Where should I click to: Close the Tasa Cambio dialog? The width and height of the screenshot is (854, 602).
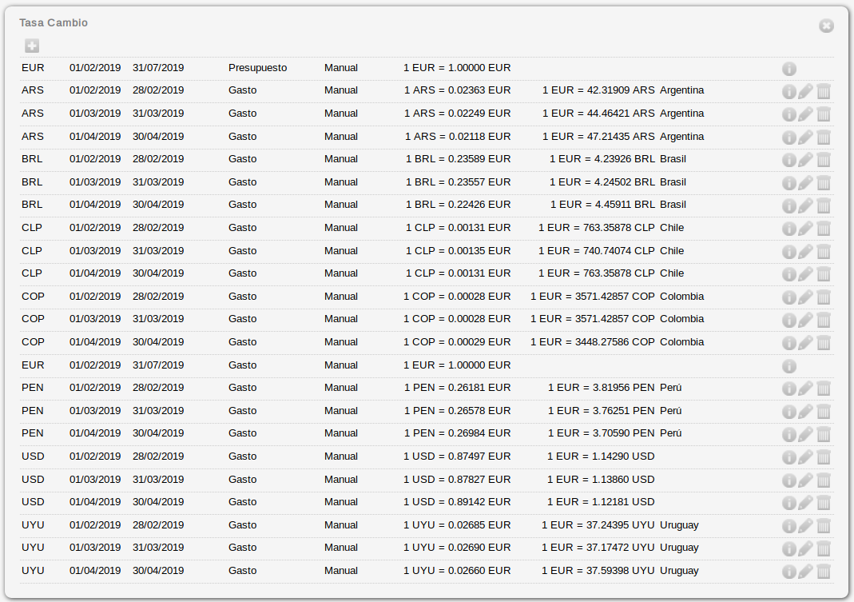click(826, 26)
